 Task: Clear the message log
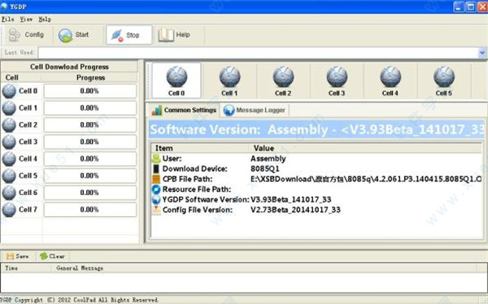52,256
